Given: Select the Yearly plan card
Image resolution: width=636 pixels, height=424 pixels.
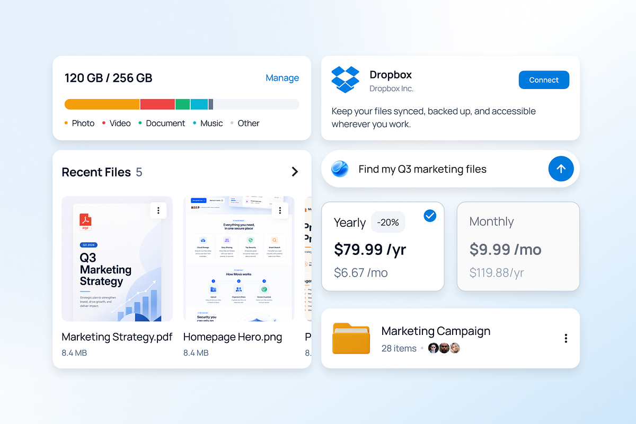Looking at the screenshot, I should click(x=383, y=246).
